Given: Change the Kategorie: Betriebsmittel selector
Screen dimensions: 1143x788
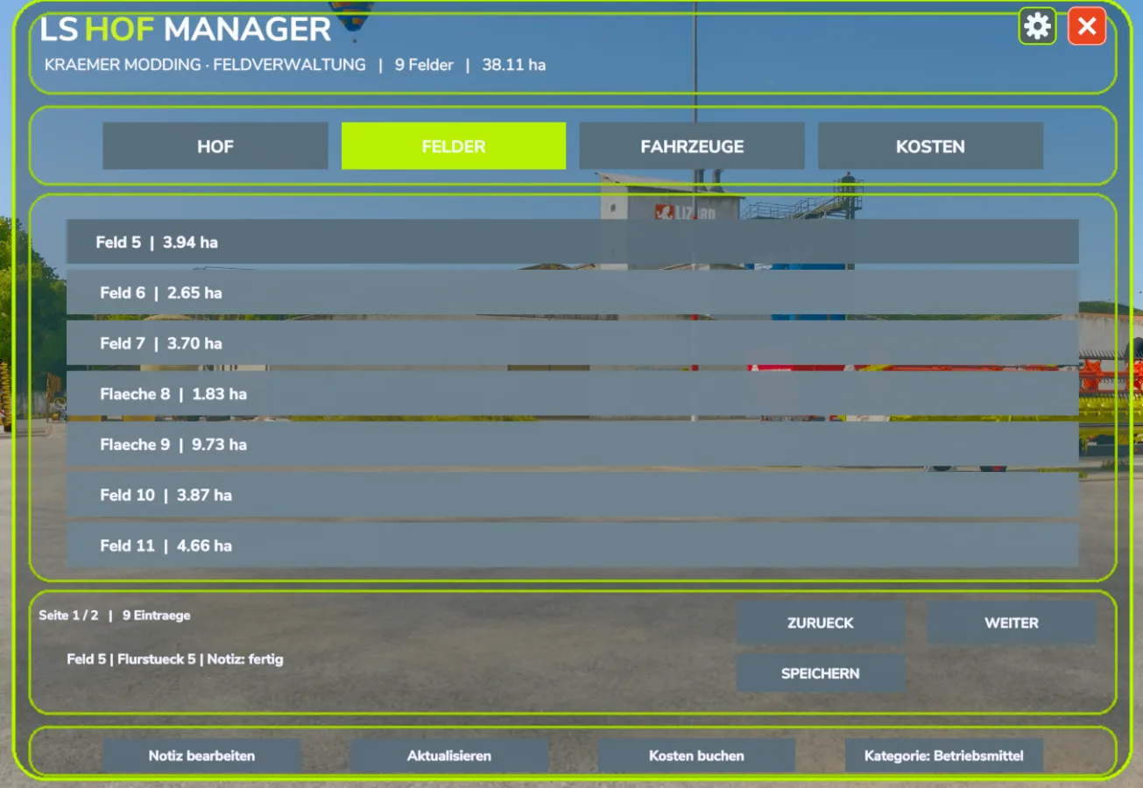Looking at the screenshot, I should [944, 756].
